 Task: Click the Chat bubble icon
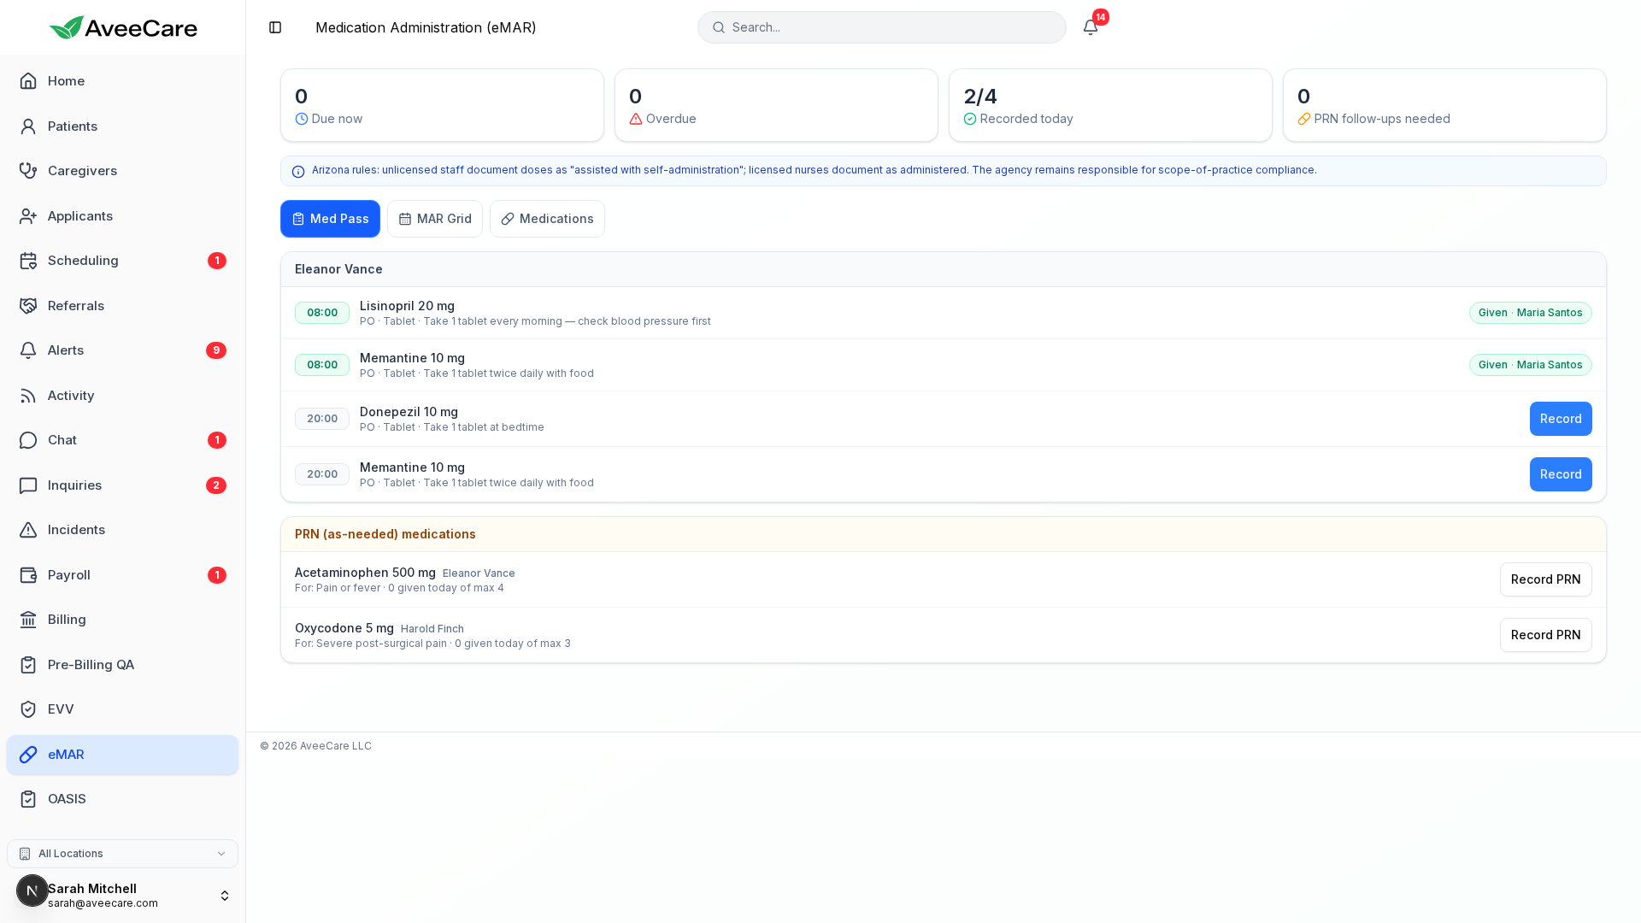click(28, 440)
